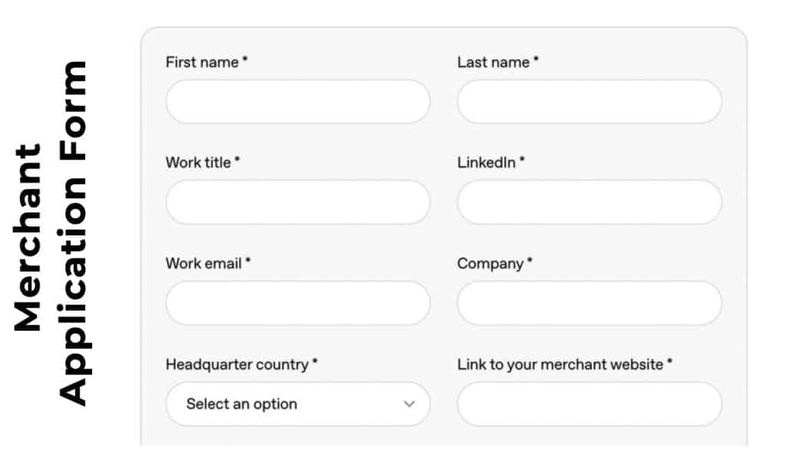The height and width of the screenshot is (468, 785).
Task: Focus the Work email field
Action: [x=297, y=303]
